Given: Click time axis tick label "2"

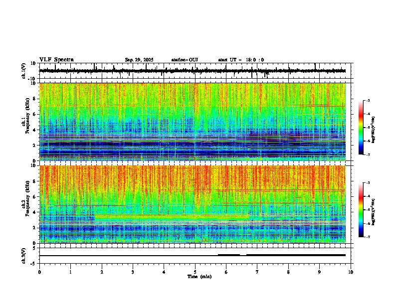Looking at the screenshot, I should pyautogui.click(x=102, y=272).
